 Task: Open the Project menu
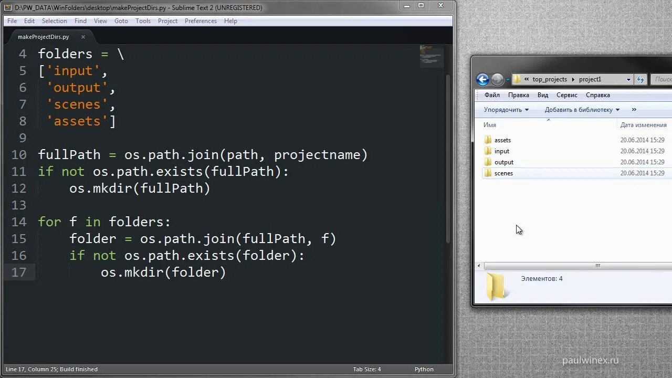pyautogui.click(x=167, y=21)
